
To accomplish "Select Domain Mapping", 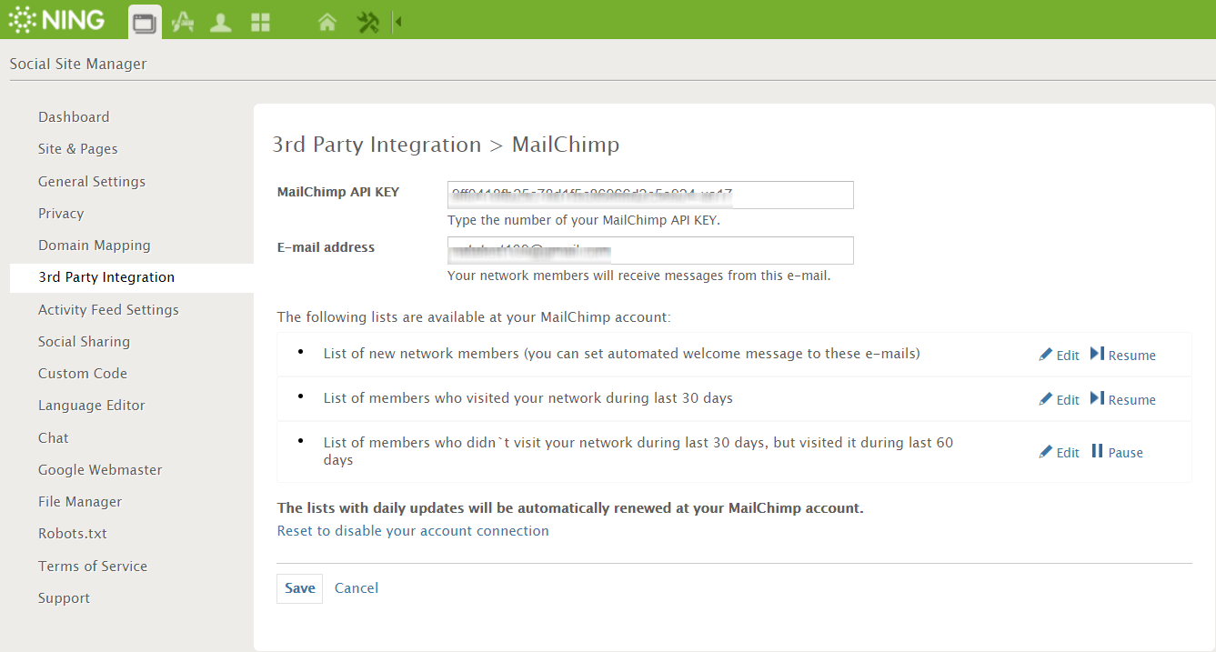I will click(95, 245).
